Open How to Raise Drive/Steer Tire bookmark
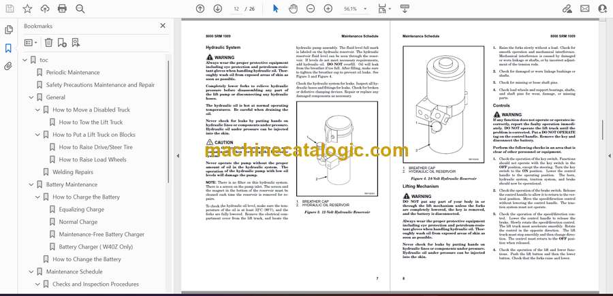This screenshot has height=296, width=613. [96, 147]
